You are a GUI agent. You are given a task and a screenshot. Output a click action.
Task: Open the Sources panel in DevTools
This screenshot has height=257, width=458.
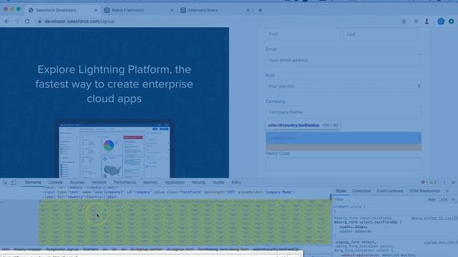click(x=77, y=183)
